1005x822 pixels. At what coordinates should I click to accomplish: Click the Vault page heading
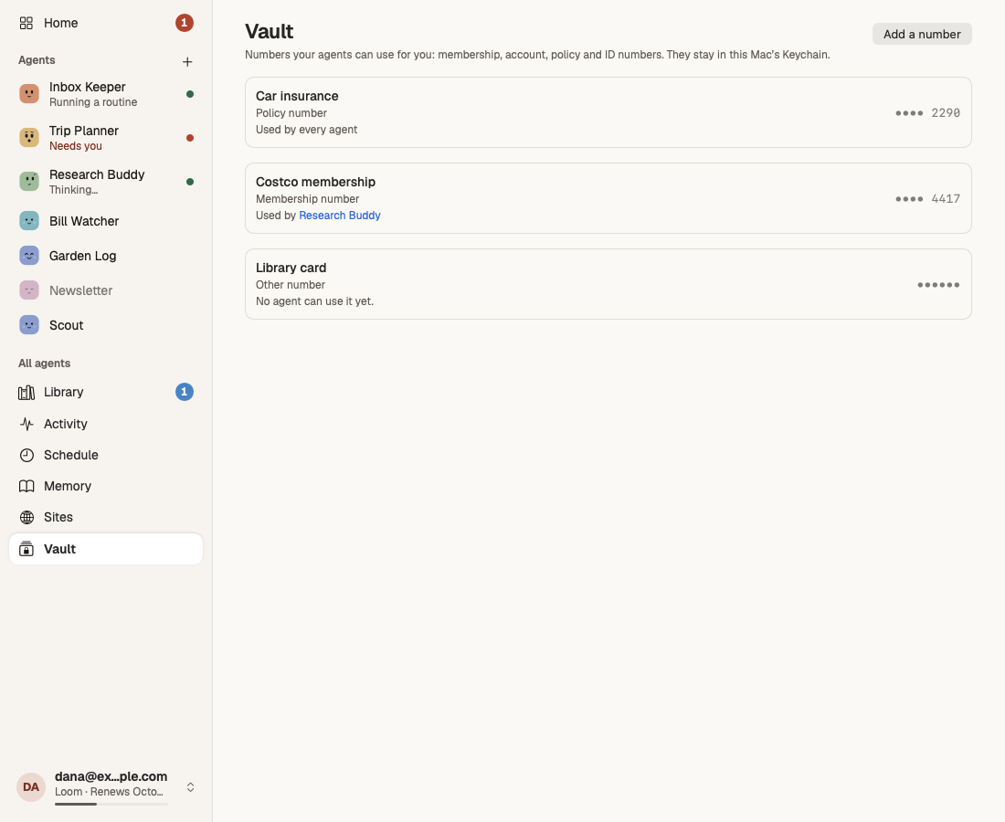pyautogui.click(x=270, y=31)
